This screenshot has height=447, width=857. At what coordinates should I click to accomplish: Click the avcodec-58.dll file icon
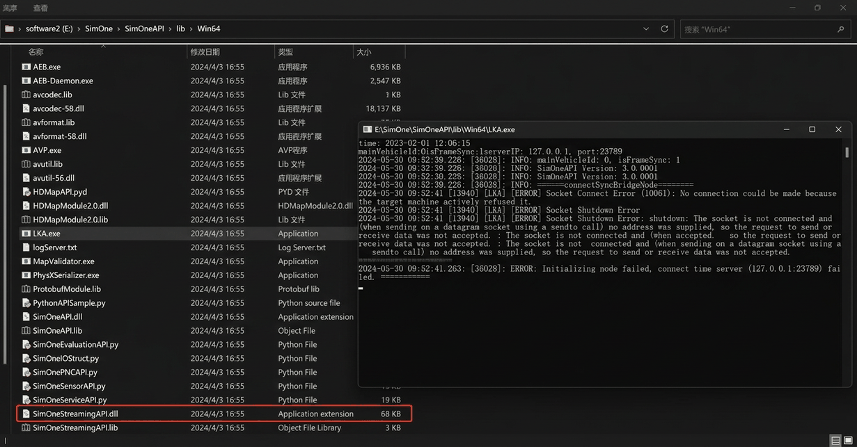26,108
